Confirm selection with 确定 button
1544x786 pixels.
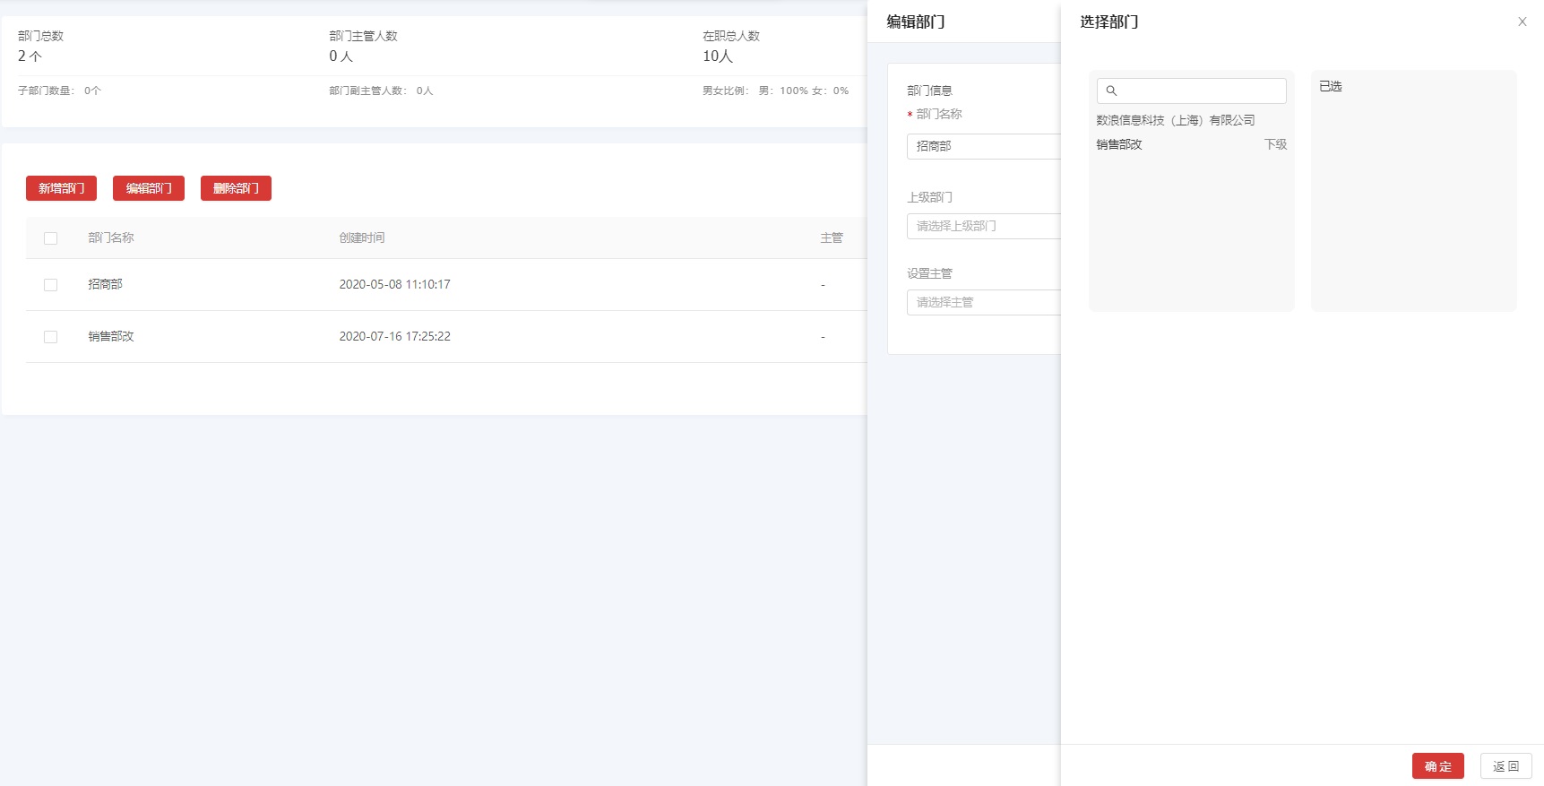coord(1437,766)
